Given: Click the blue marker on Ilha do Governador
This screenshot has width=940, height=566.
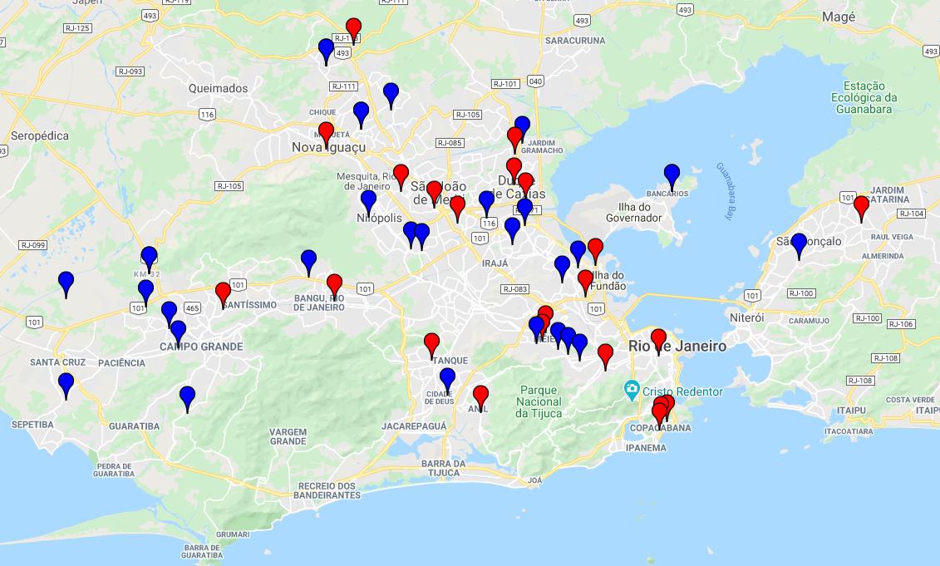Looking at the screenshot, I should coord(672,176).
